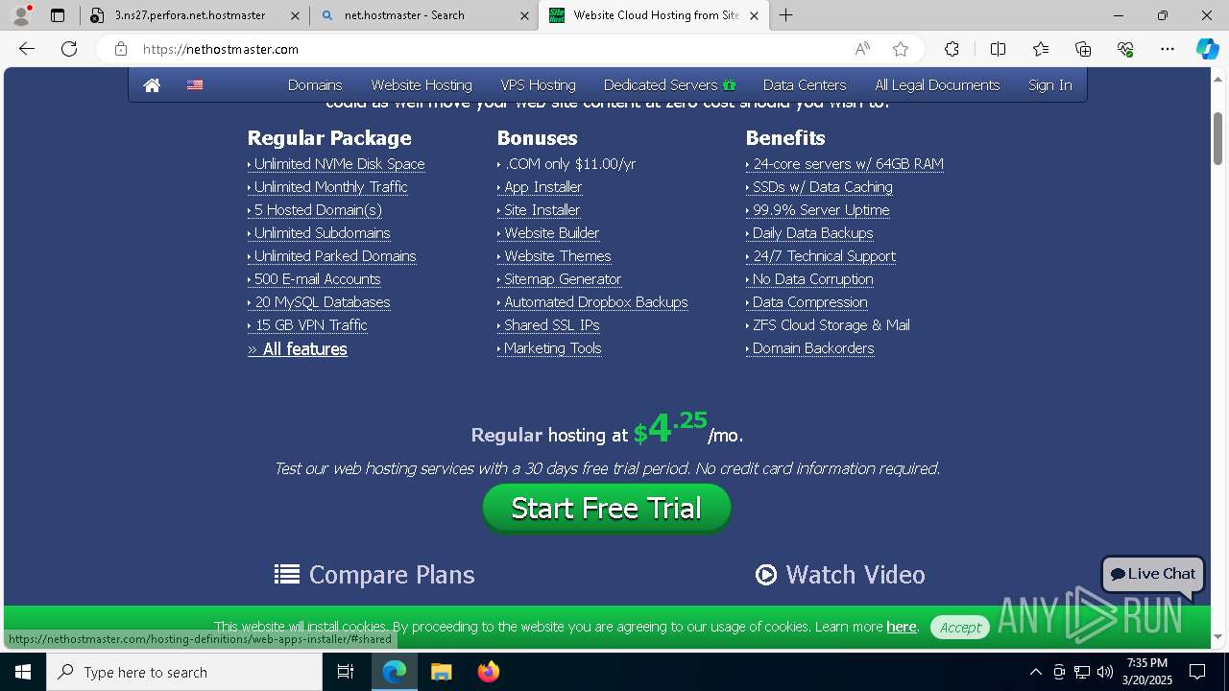Open the Website Hosting menu

[422, 85]
